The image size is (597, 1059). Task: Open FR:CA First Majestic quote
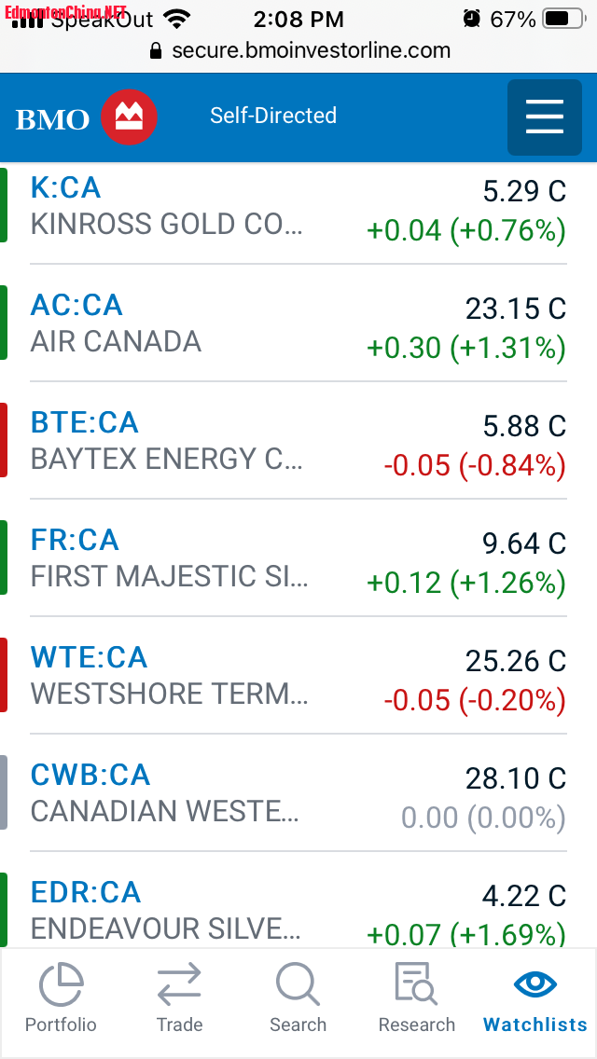[x=75, y=540]
